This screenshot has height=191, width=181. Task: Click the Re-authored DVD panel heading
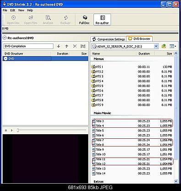(21, 38)
